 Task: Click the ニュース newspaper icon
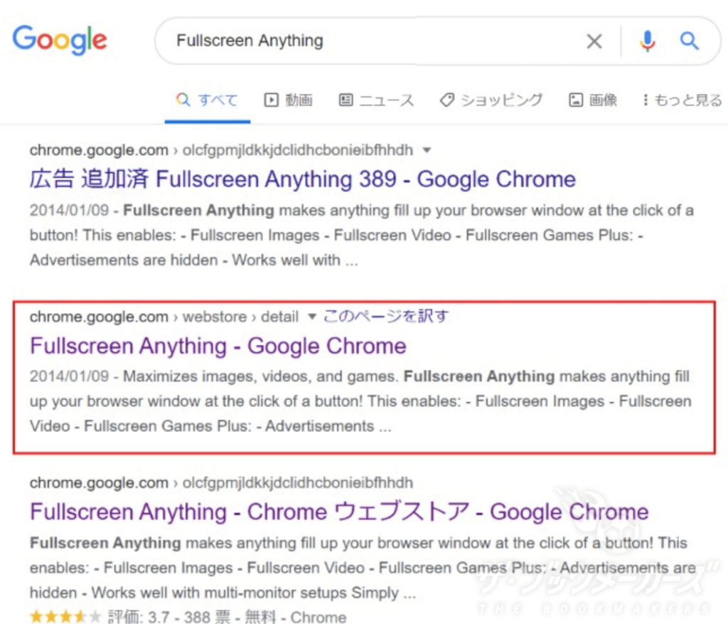click(346, 100)
